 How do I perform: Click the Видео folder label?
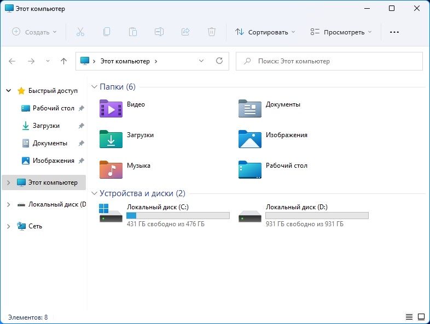[x=136, y=104]
